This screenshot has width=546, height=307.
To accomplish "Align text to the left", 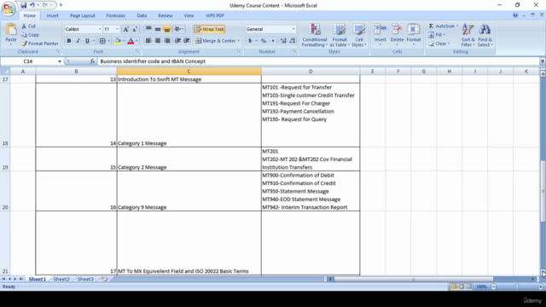I will (x=148, y=41).
